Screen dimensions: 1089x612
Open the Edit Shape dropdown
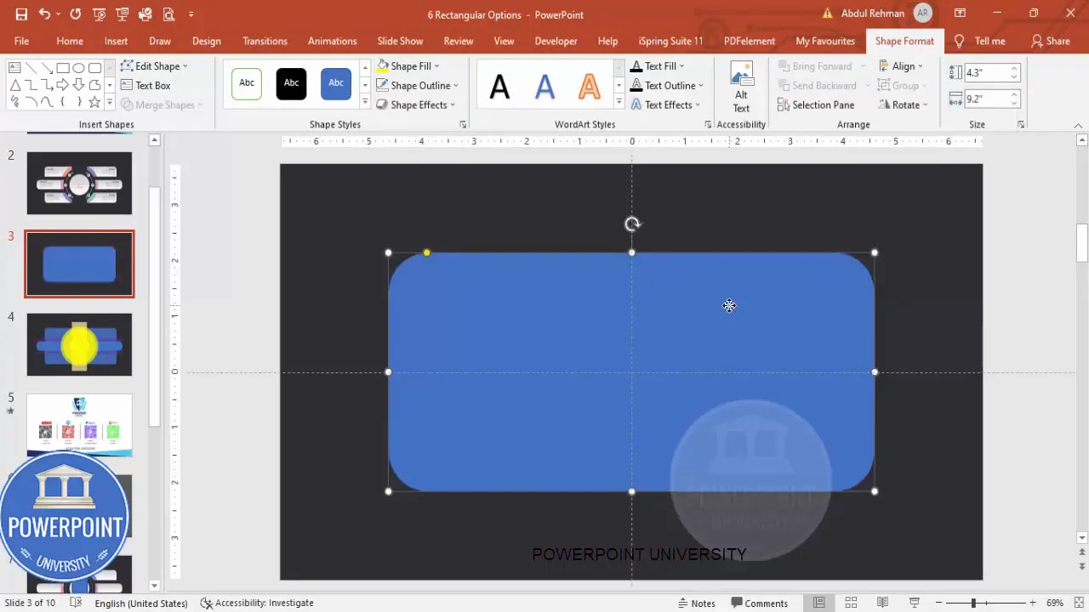(154, 65)
